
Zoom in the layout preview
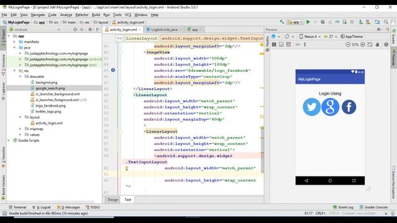[x=362, y=45]
